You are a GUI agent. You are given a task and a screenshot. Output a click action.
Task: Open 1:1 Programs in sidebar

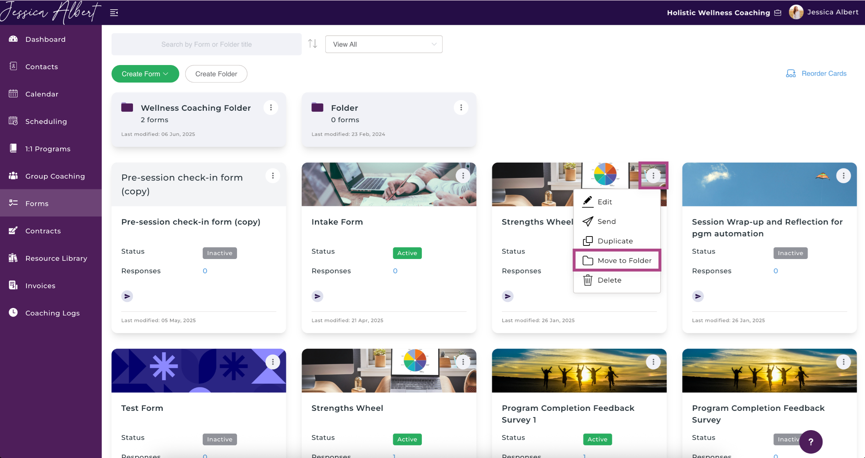point(51,149)
